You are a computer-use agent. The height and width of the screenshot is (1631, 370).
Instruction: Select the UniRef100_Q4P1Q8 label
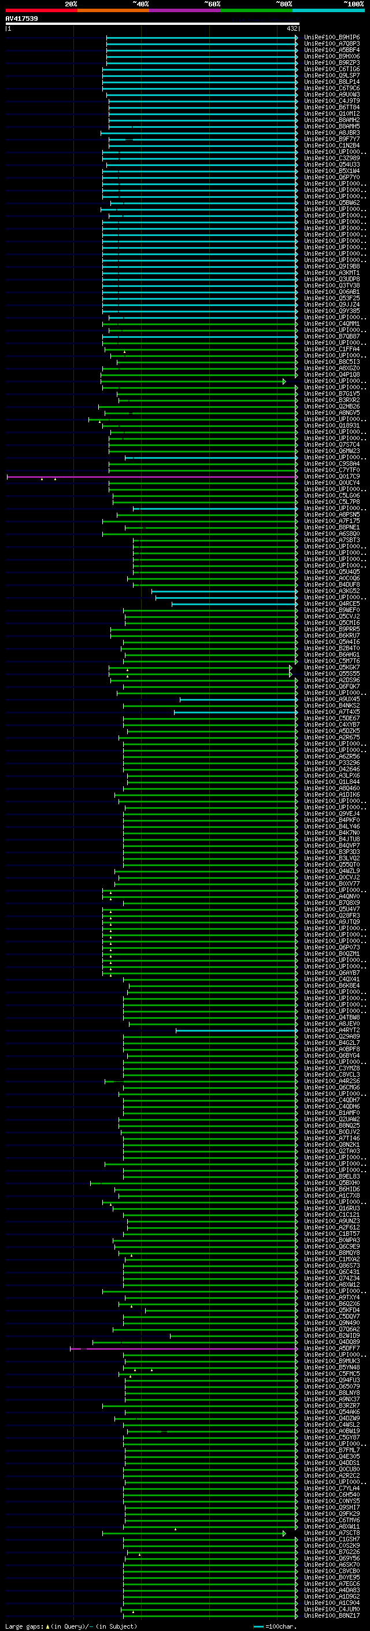[332, 375]
